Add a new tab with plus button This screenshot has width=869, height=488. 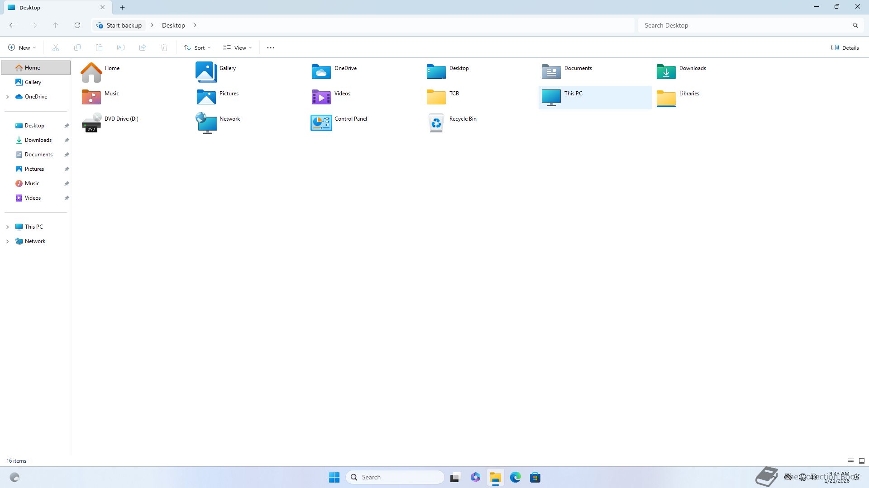point(122,7)
